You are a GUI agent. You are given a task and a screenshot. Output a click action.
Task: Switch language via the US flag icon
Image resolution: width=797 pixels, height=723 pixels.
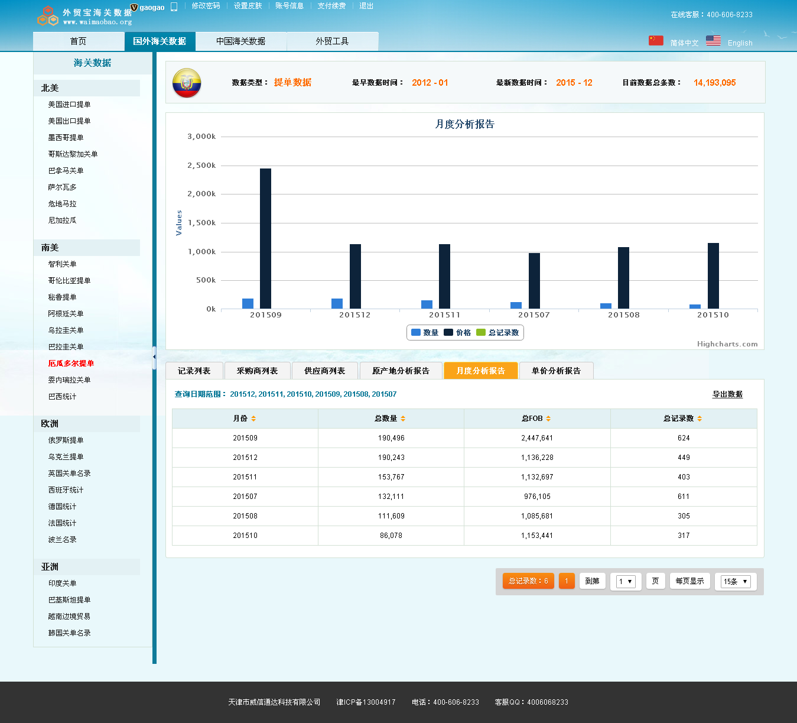pos(713,40)
